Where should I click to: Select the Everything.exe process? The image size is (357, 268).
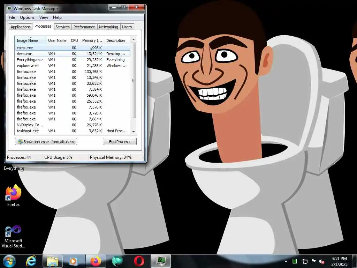(73, 60)
